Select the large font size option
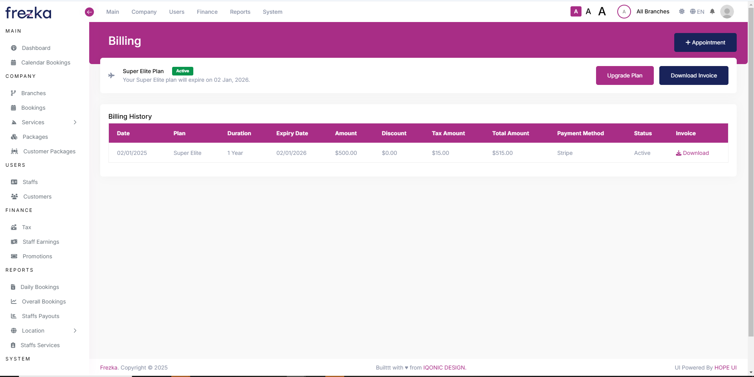 point(602,11)
